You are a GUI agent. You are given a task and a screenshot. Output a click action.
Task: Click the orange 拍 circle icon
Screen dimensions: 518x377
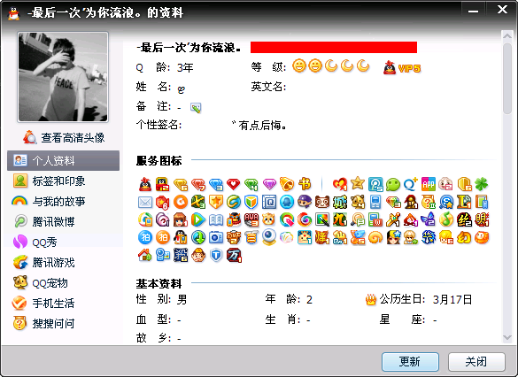tap(163, 237)
